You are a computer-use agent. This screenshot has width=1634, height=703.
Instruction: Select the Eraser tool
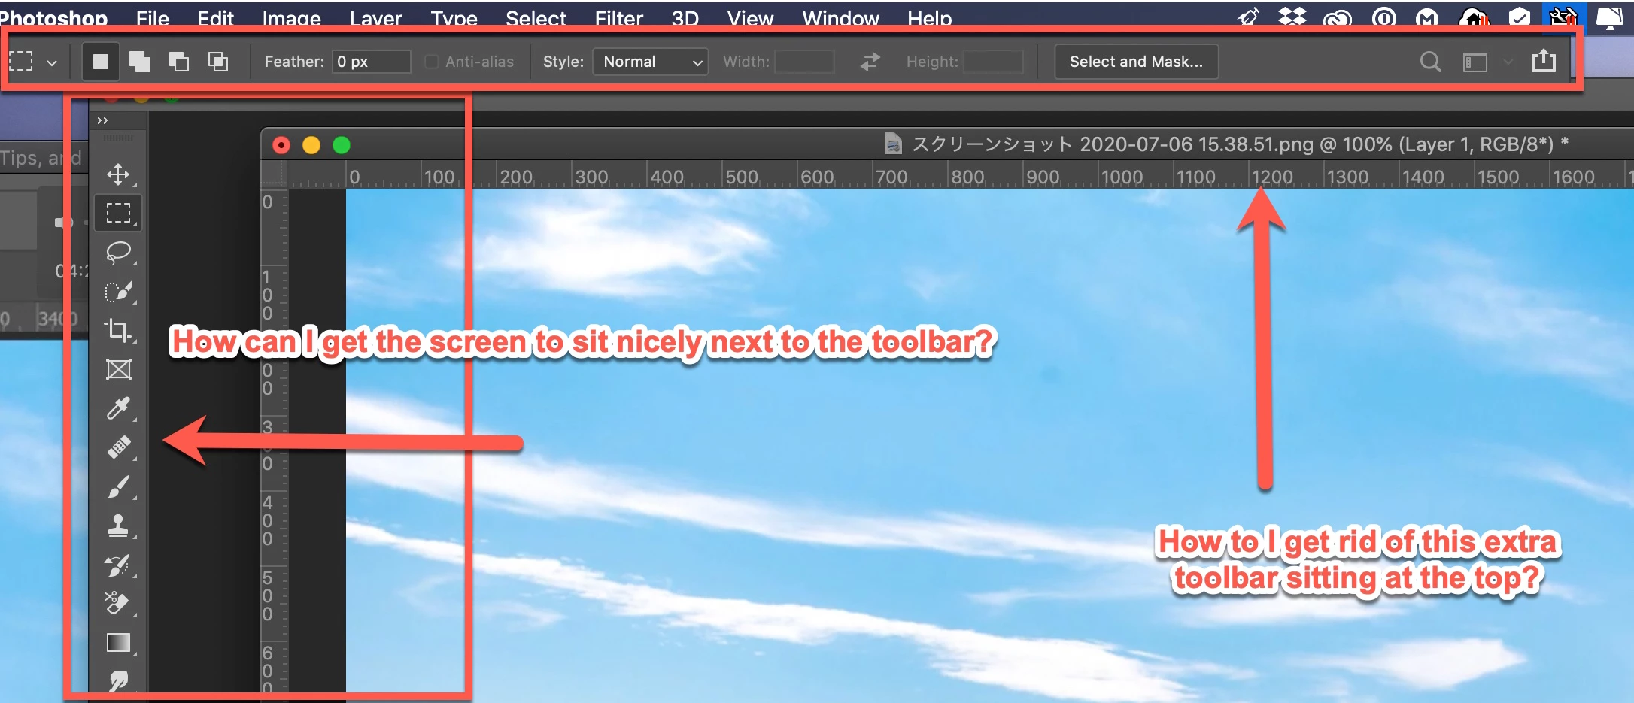(x=118, y=603)
